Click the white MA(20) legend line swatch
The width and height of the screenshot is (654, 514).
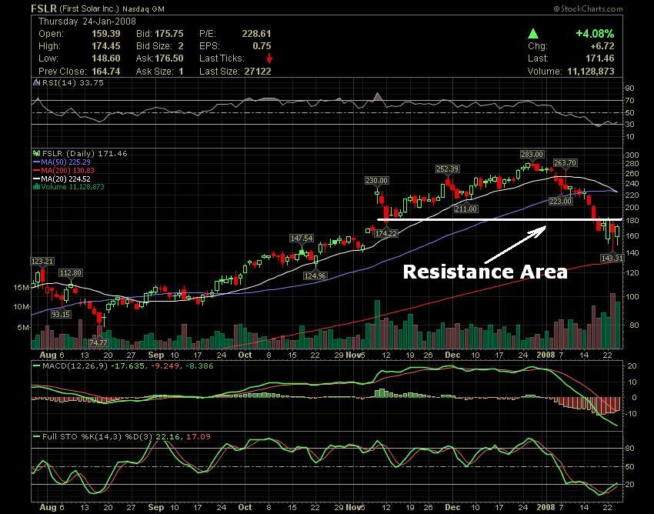[37, 179]
